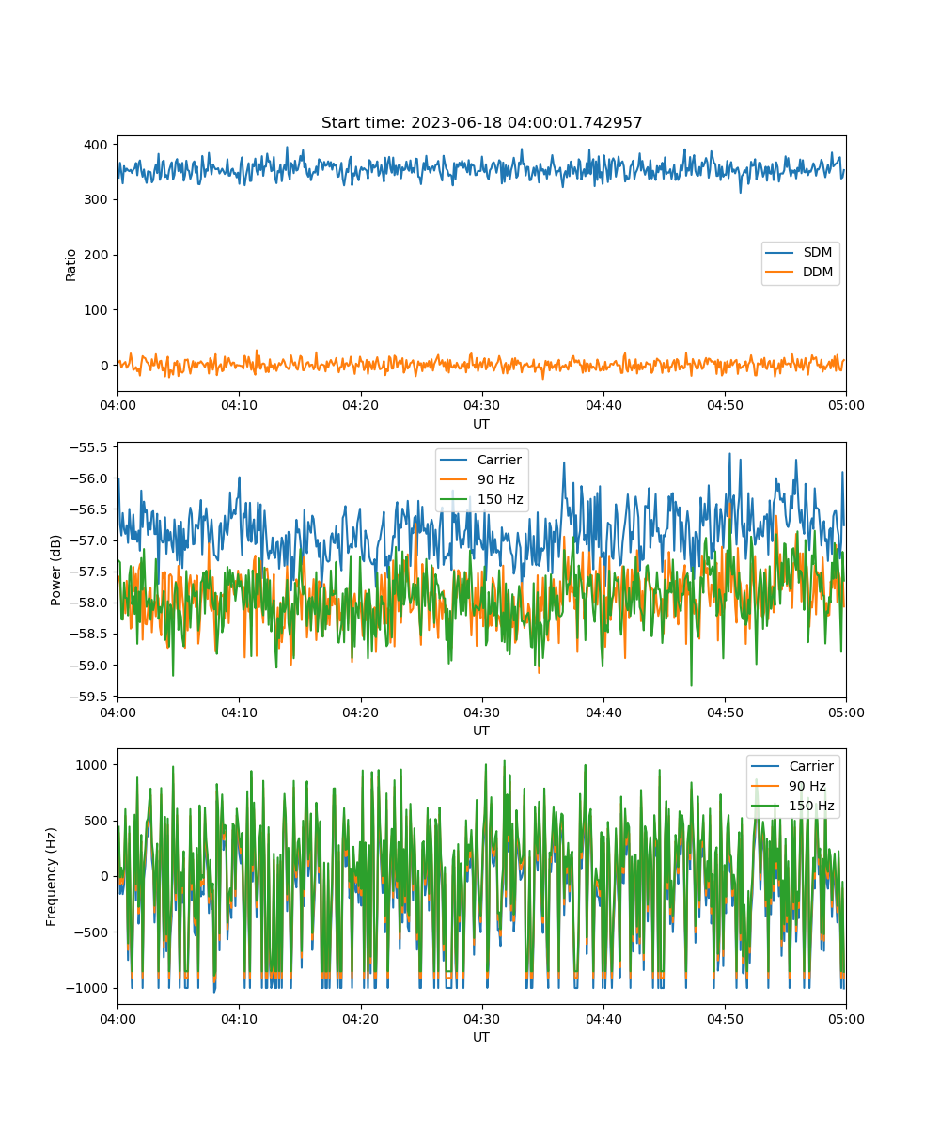Click the 'UT' label under the Power plot
Image resolution: width=940 pixels, height=1128 pixels.
(481, 730)
